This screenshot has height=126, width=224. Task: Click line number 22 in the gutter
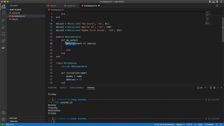(51, 63)
